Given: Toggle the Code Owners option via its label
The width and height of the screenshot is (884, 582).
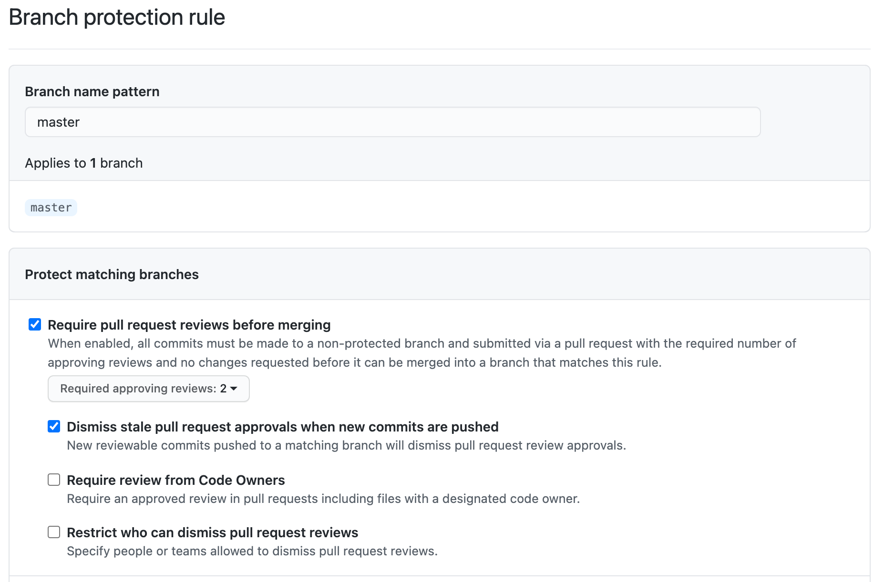Looking at the screenshot, I should point(176,480).
